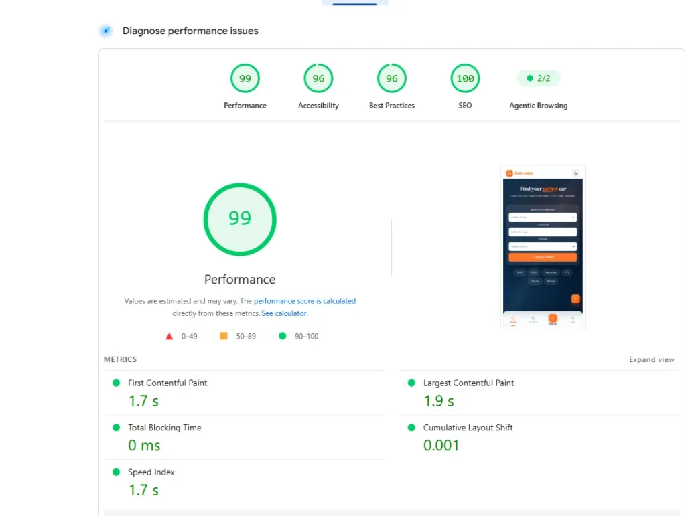This screenshot has height=516, width=686.
Task: Open the performance score is calculated link
Action: coord(305,301)
